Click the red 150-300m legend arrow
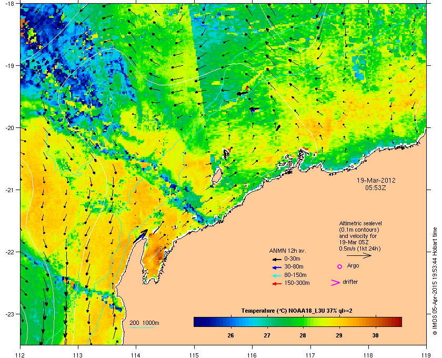This screenshot has width=442, height=358. (277, 284)
